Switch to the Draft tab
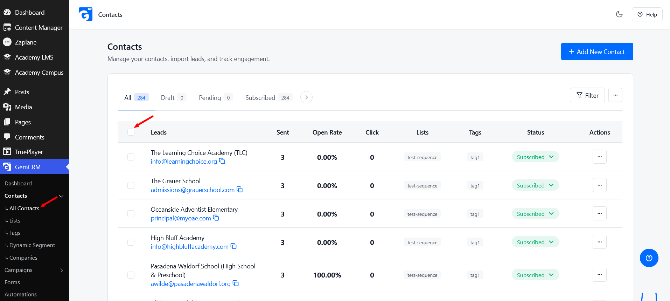 (x=173, y=98)
